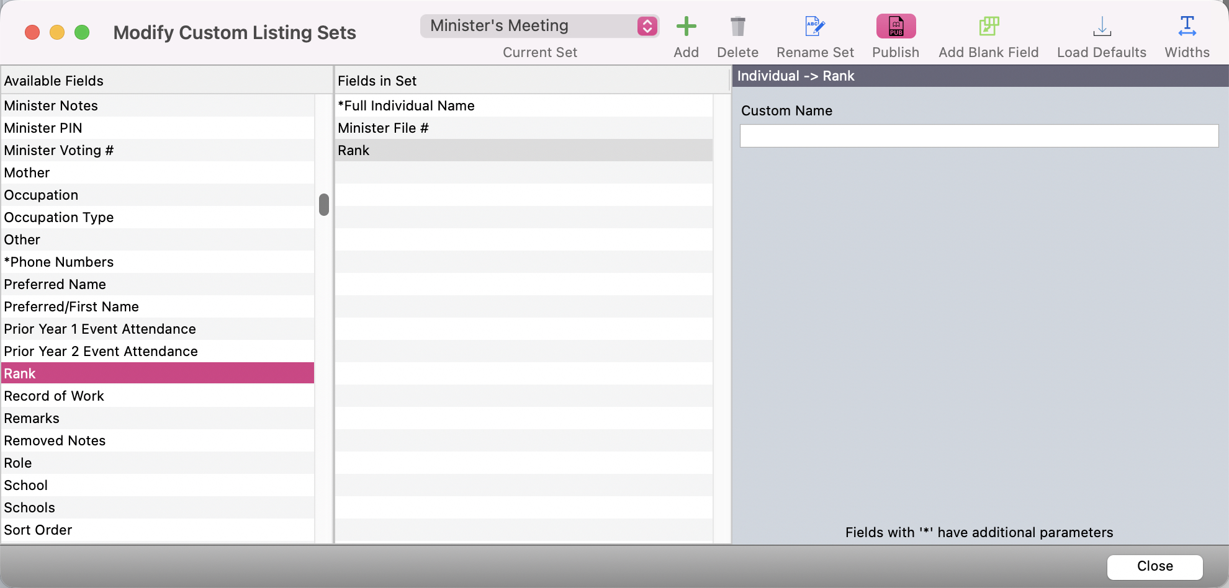Image resolution: width=1229 pixels, height=588 pixels.
Task: Click the Add Blank Field icon
Action: pos(988,26)
